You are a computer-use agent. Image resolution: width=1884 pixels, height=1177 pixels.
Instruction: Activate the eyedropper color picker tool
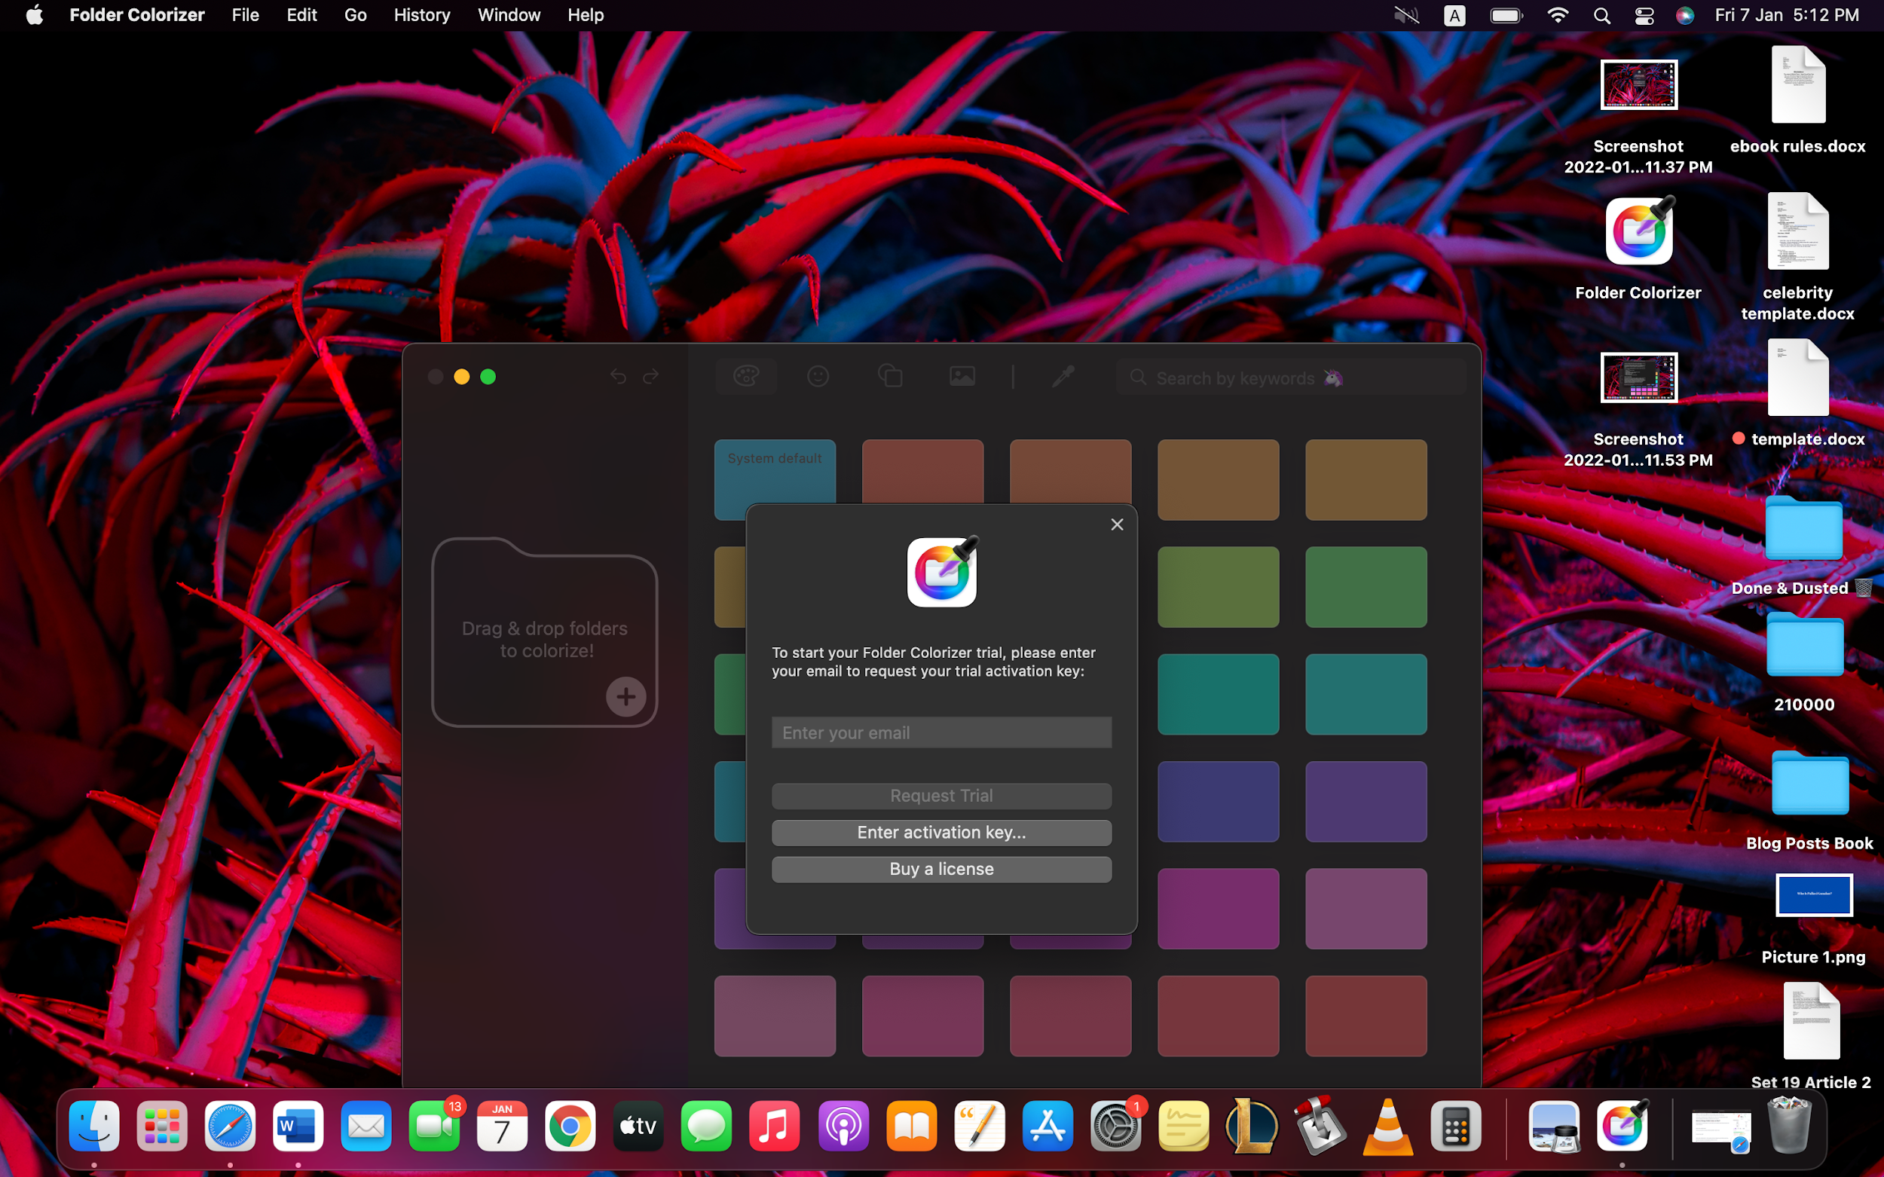pyautogui.click(x=1063, y=377)
